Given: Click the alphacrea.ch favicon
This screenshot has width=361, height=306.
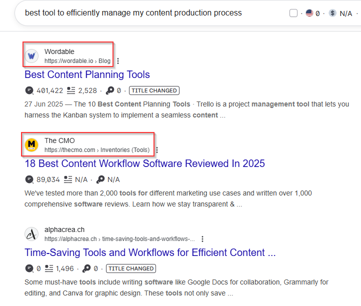Looking at the screenshot, I should point(31,234).
